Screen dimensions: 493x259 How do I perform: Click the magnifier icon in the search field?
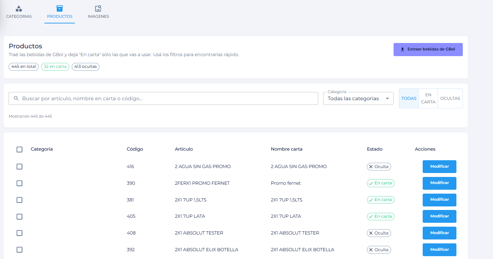point(16,98)
